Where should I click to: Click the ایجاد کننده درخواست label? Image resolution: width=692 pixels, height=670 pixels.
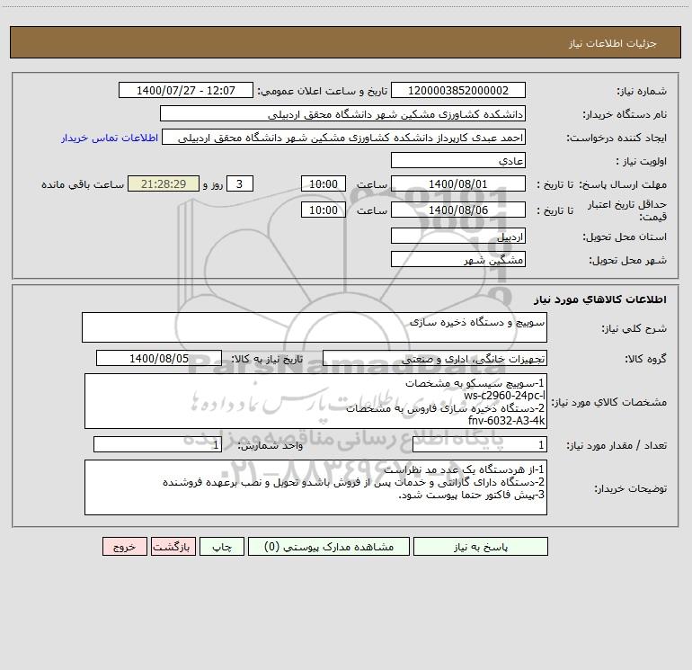click(x=617, y=138)
